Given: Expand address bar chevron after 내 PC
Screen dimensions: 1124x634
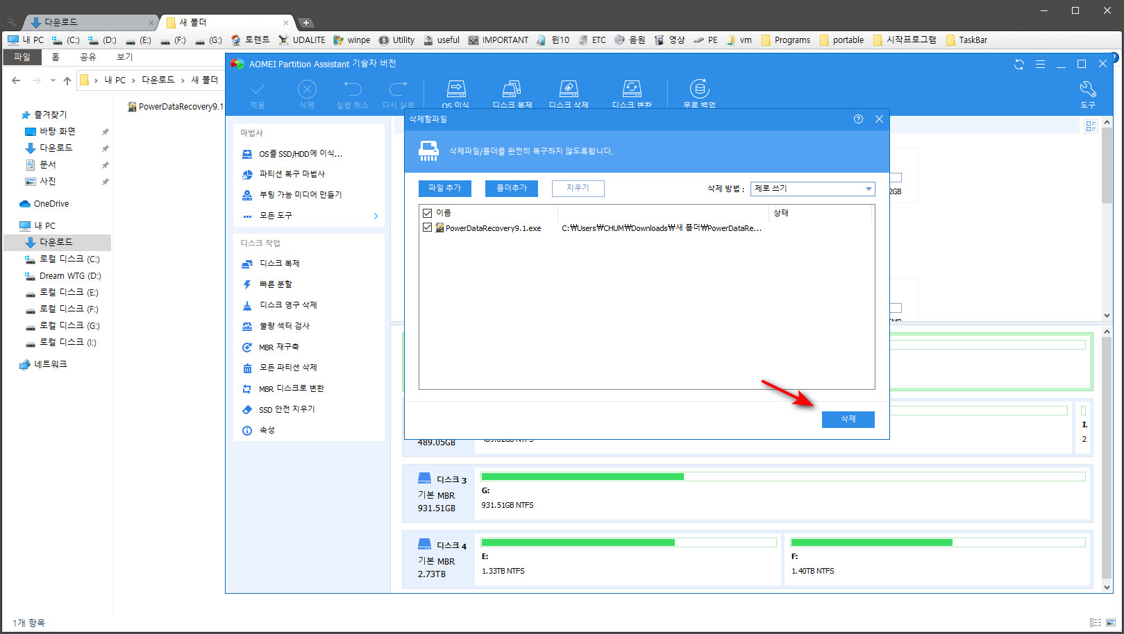Looking at the screenshot, I should (133, 80).
